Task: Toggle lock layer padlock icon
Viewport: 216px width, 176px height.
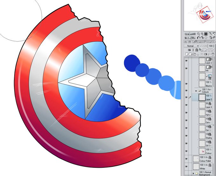Action: [197, 50]
